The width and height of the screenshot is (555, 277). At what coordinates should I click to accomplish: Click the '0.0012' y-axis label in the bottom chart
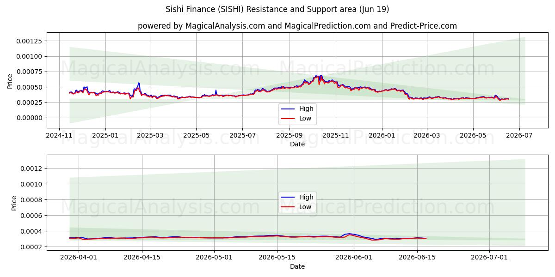(31, 169)
